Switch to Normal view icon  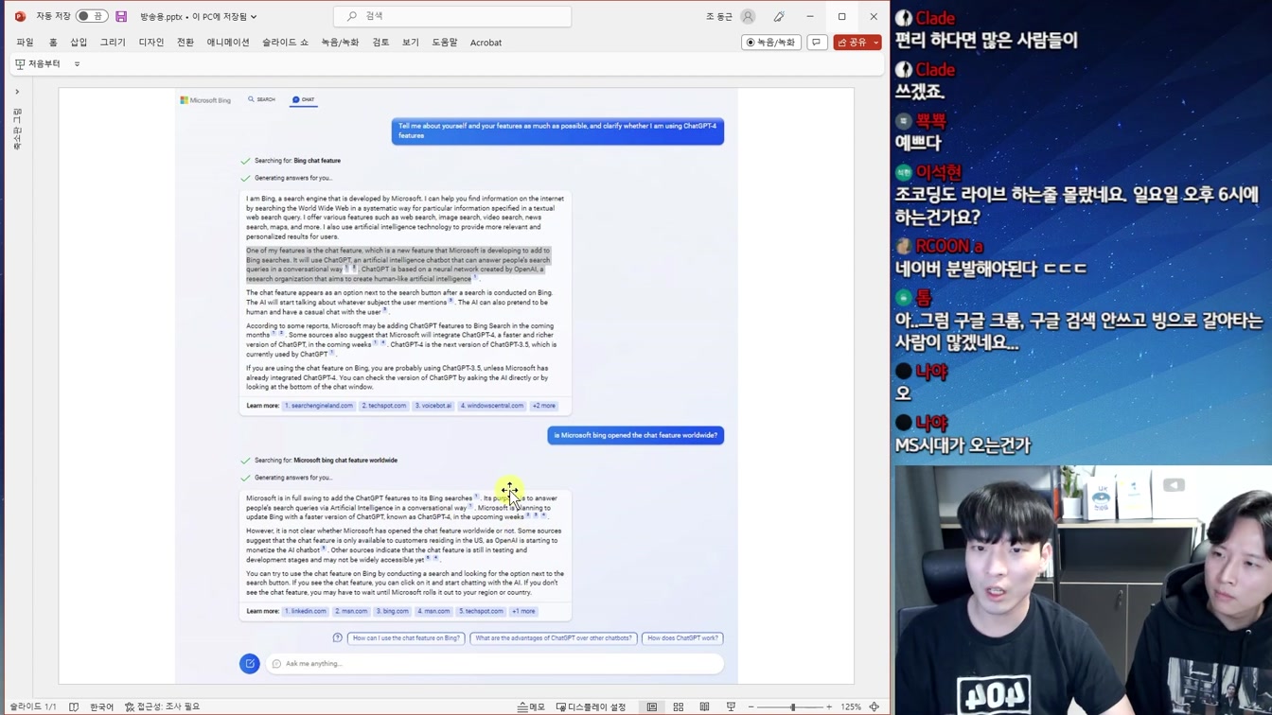pos(652,706)
